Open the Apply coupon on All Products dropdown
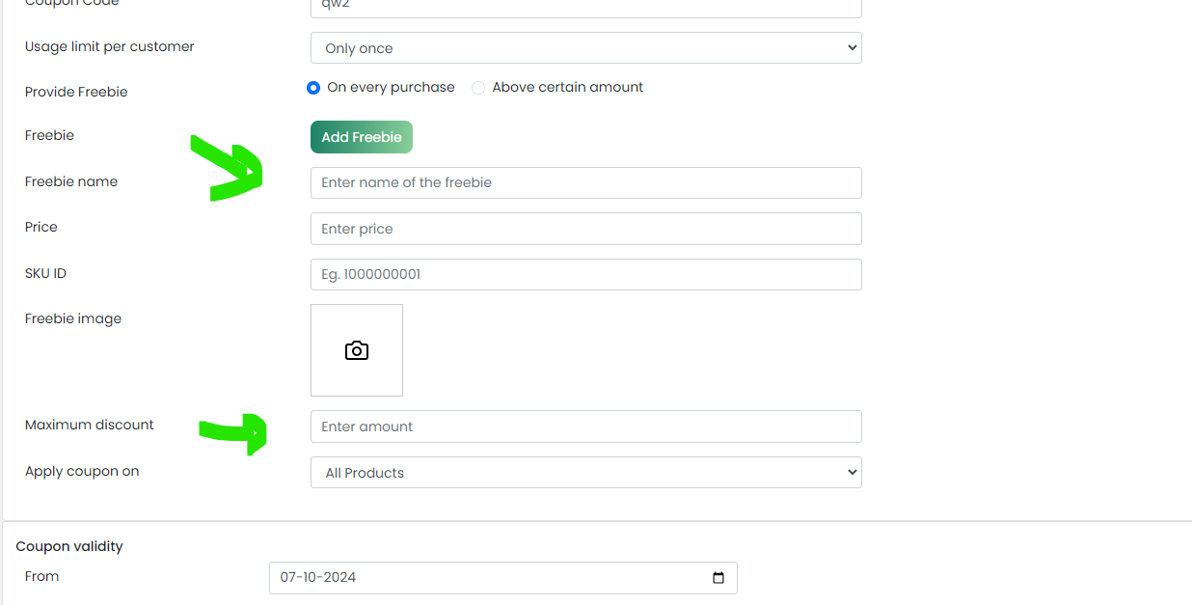Screen dimensions: 1192x605 point(586,473)
